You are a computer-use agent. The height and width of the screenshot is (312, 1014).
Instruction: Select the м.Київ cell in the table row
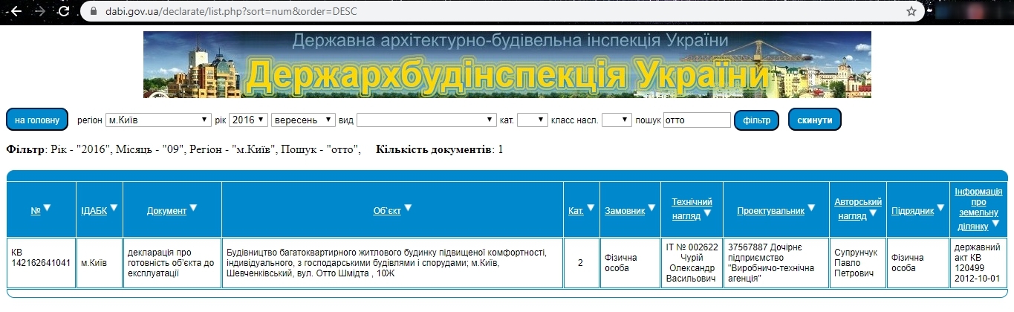click(x=100, y=263)
